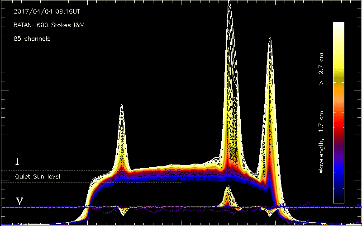This screenshot has height=226, width=362.
Task: Click the second tallest right-side peak tip
Action: [270, 38]
